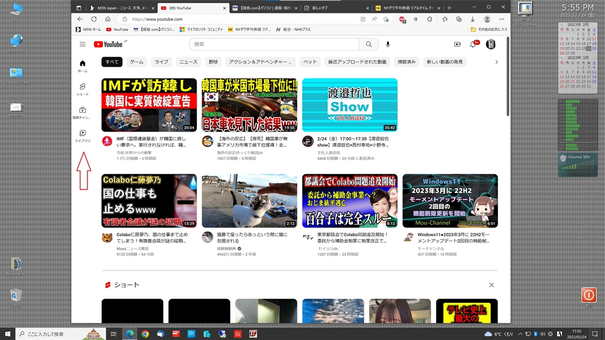The height and width of the screenshot is (340, 605).
Task: Reload the page with the refresh icon
Action: point(94,19)
